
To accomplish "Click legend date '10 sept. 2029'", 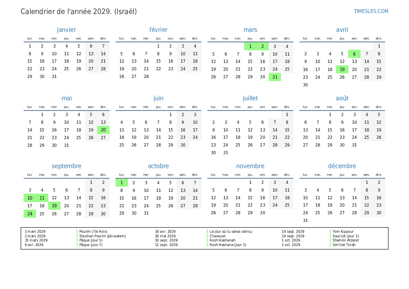I will coord(166,240).
